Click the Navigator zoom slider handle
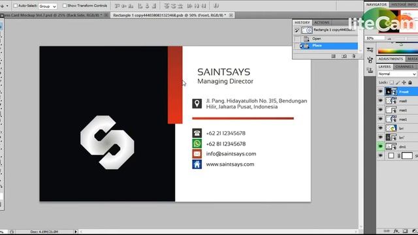 tap(406, 39)
